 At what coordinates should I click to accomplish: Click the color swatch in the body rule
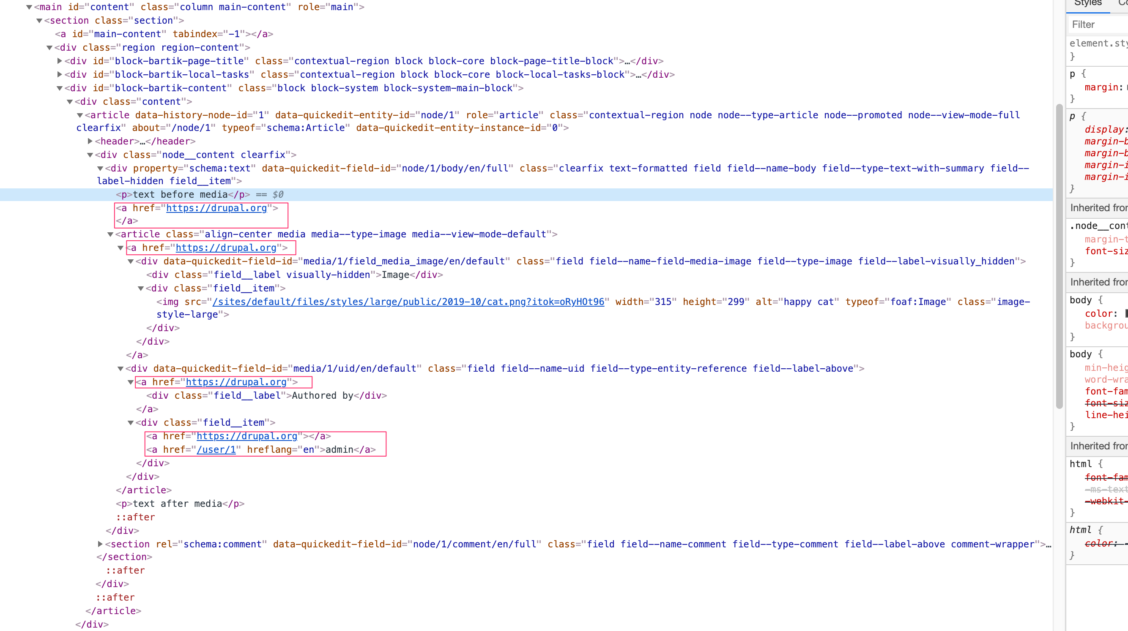point(1125,313)
